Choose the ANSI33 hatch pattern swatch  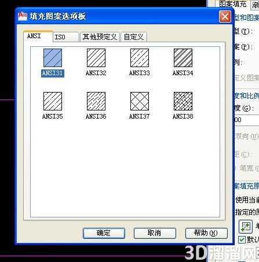[140, 58]
